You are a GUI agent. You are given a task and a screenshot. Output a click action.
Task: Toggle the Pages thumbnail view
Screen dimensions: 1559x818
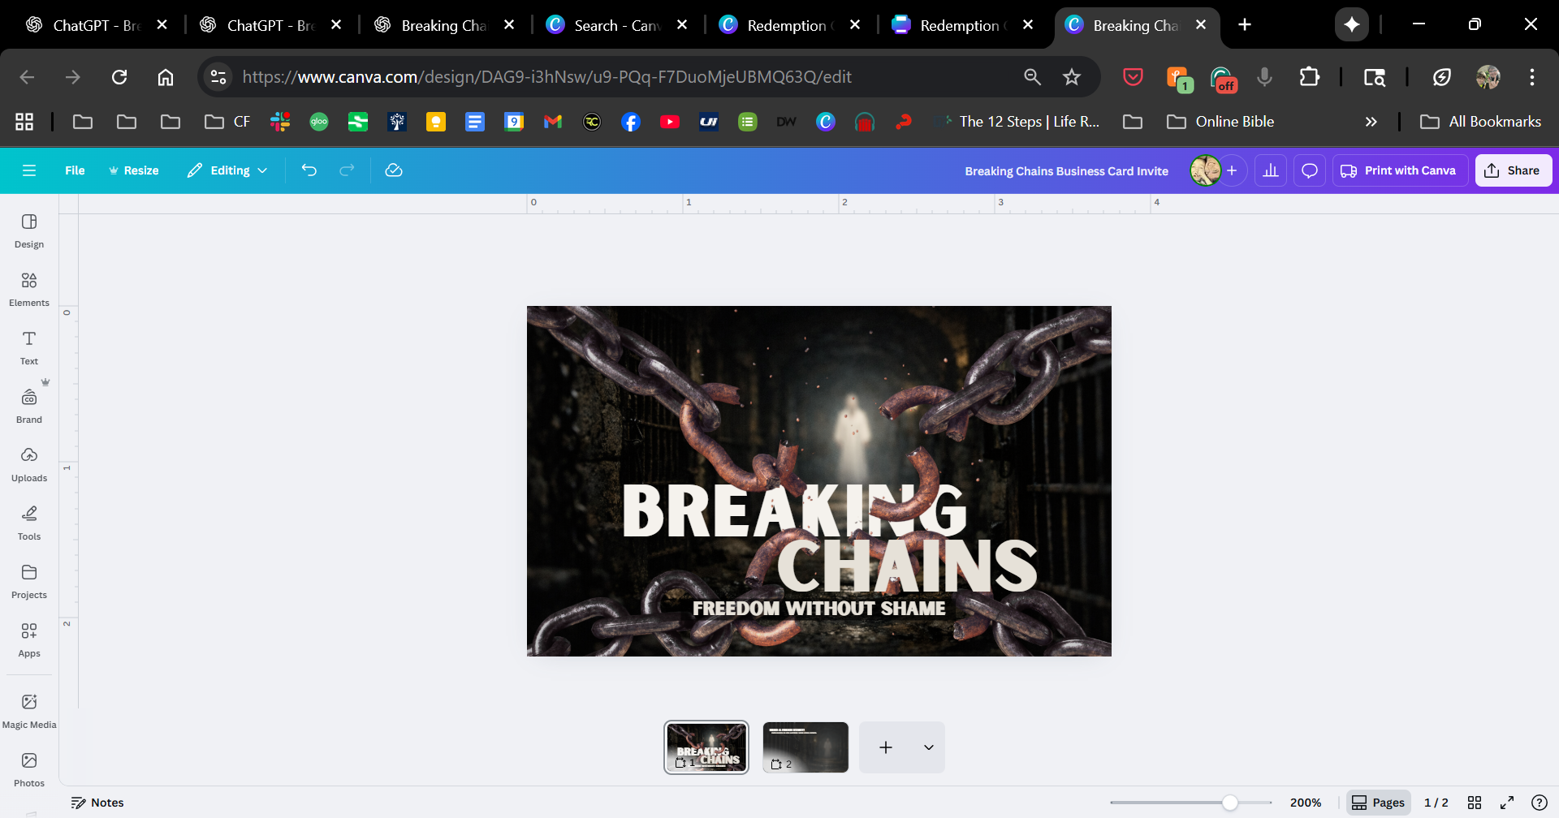click(1378, 803)
